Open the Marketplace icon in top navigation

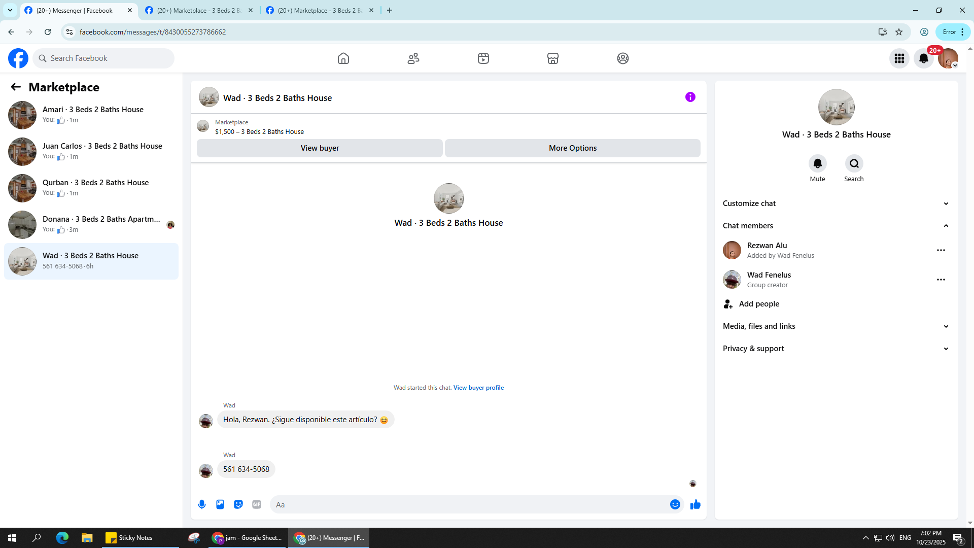tap(553, 58)
